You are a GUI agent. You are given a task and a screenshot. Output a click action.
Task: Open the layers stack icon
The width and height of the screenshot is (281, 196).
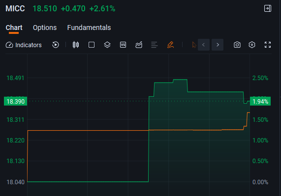(x=107, y=45)
